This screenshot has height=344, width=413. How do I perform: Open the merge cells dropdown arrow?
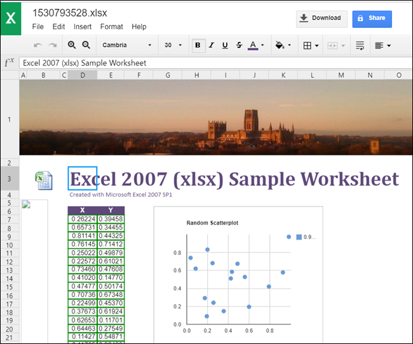343,46
